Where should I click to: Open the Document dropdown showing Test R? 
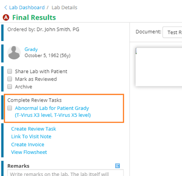click(x=172, y=32)
